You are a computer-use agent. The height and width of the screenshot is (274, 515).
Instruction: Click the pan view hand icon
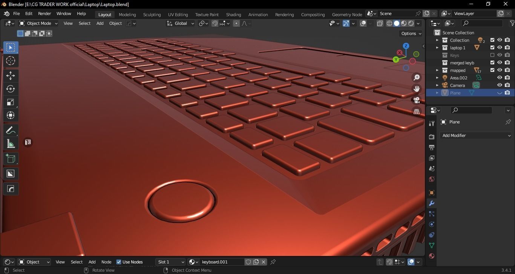pyautogui.click(x=417, y=89)
